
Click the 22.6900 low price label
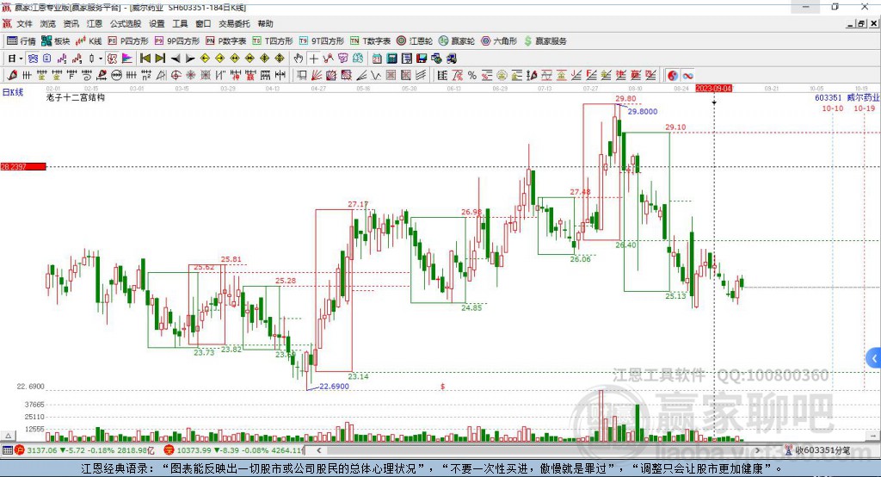335,386
